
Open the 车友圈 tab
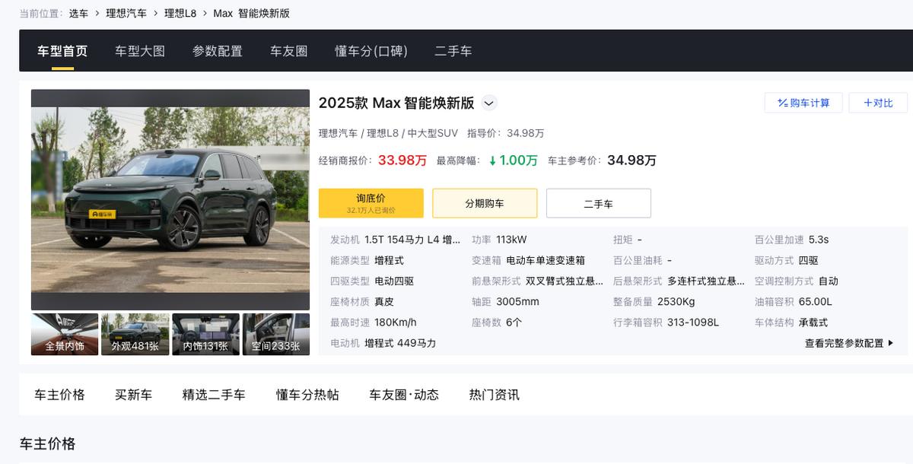click(x=288, y=51)
